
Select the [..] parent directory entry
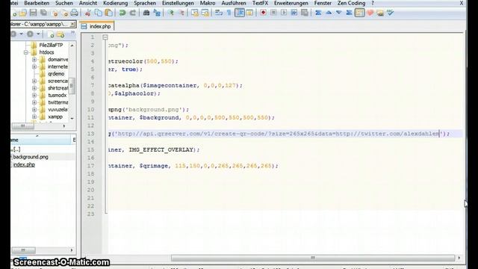pyautogui.click(x=16, y=149)
